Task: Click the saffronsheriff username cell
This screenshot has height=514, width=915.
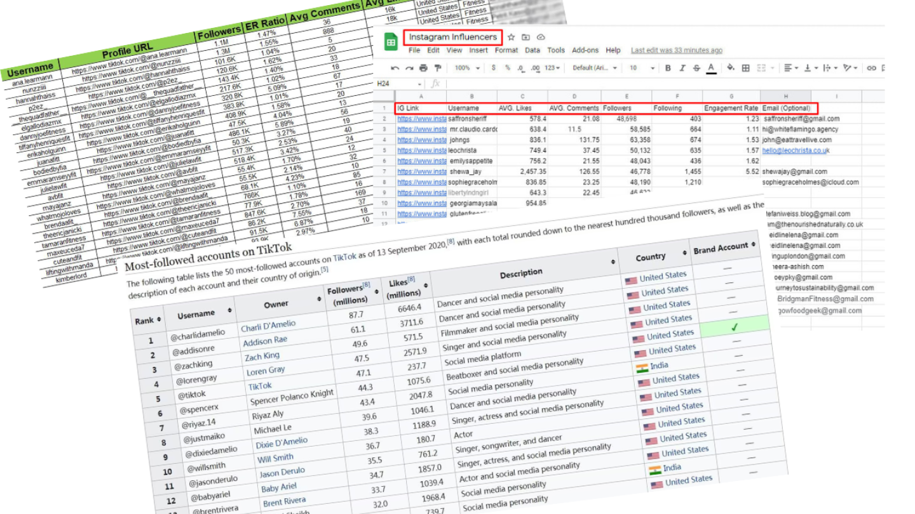Action: (x=472, y=119)
